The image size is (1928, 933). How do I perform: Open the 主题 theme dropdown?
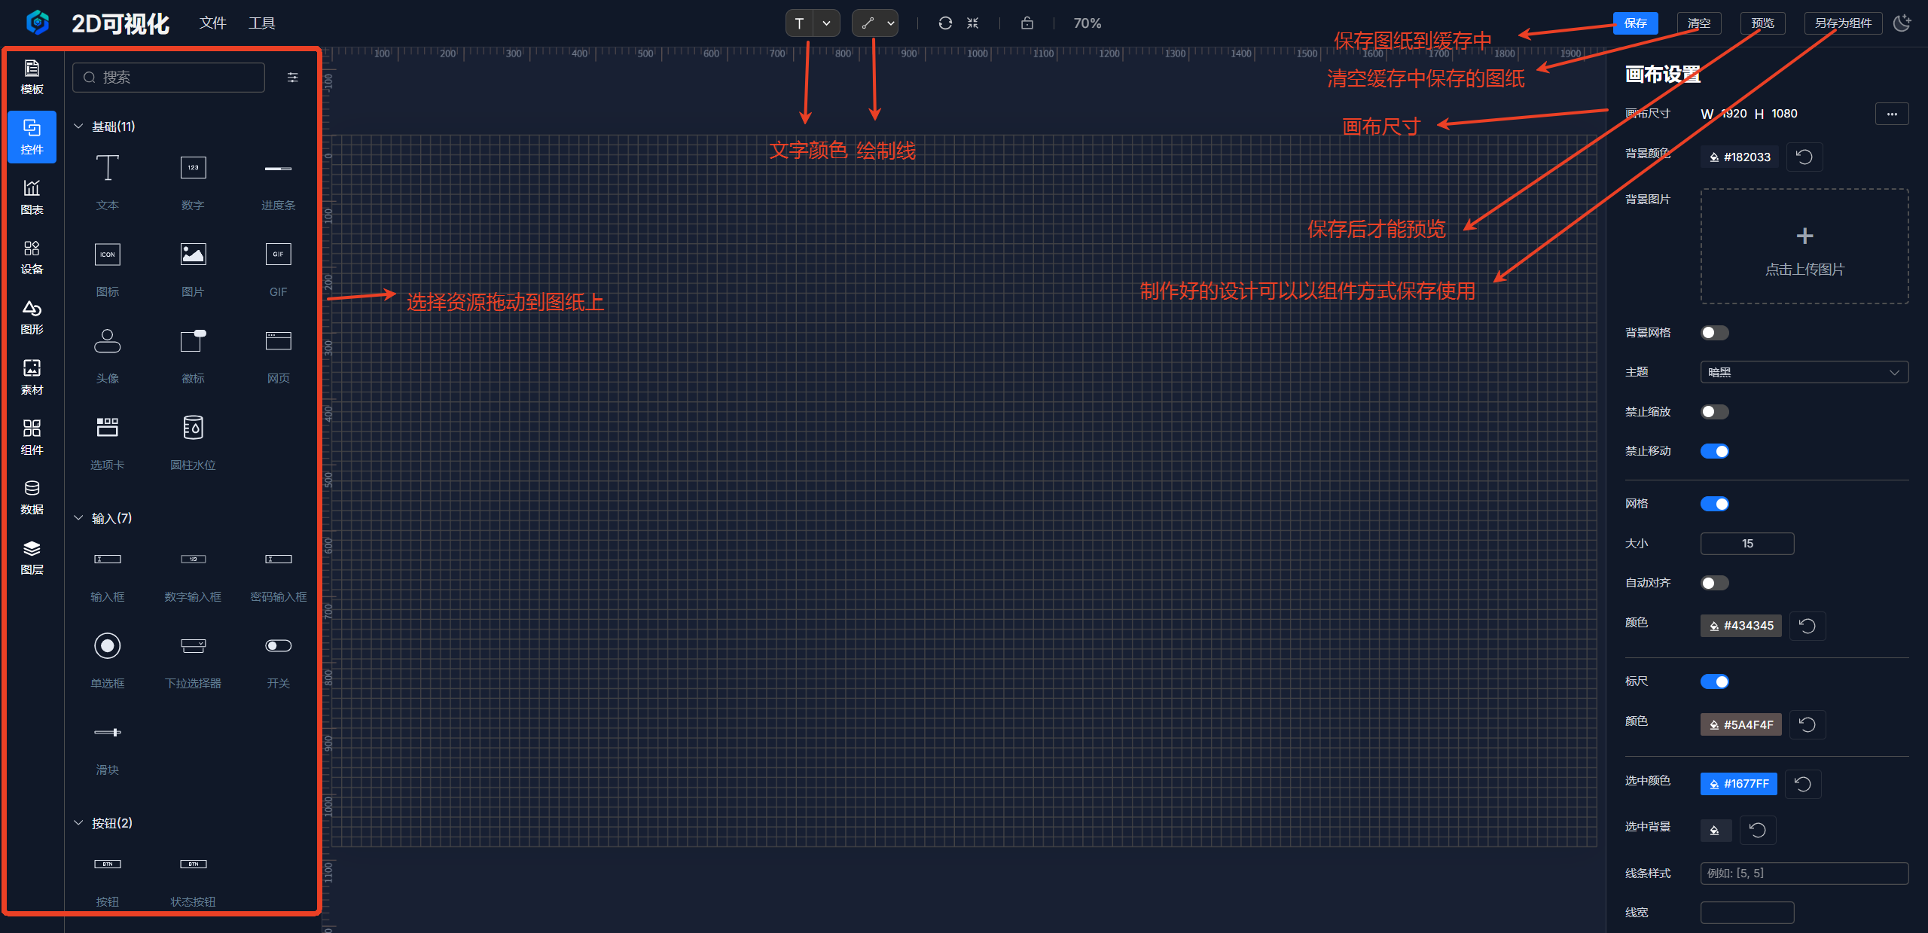(1804, 372)
